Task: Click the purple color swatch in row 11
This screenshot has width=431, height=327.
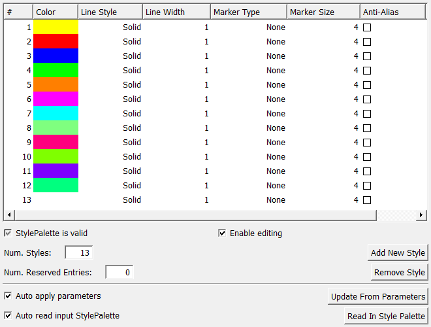Action: (56, 171)
